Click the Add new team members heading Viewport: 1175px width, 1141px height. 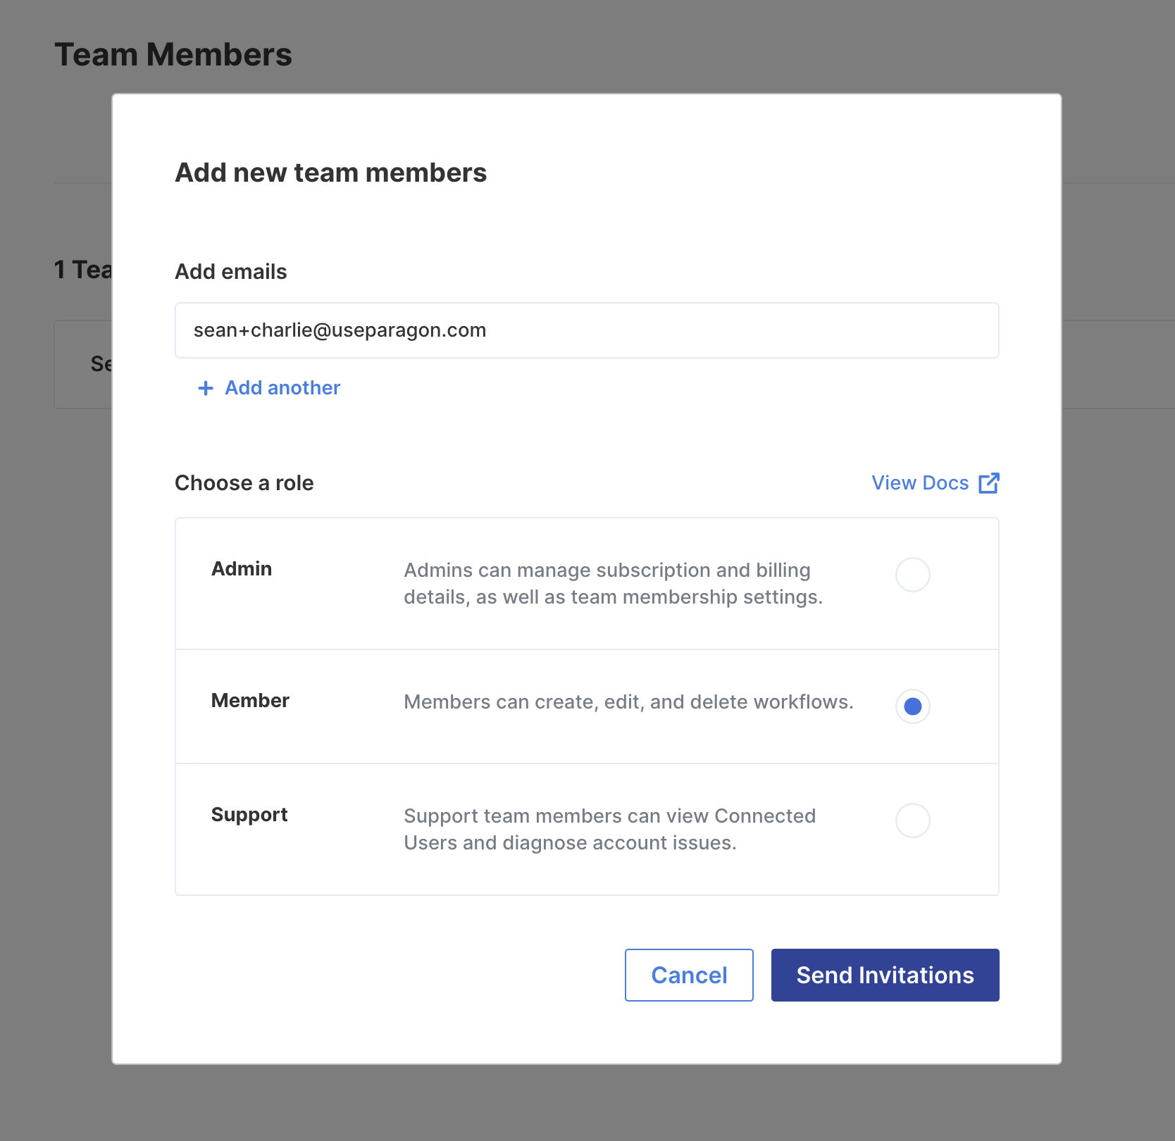[331, 173]
